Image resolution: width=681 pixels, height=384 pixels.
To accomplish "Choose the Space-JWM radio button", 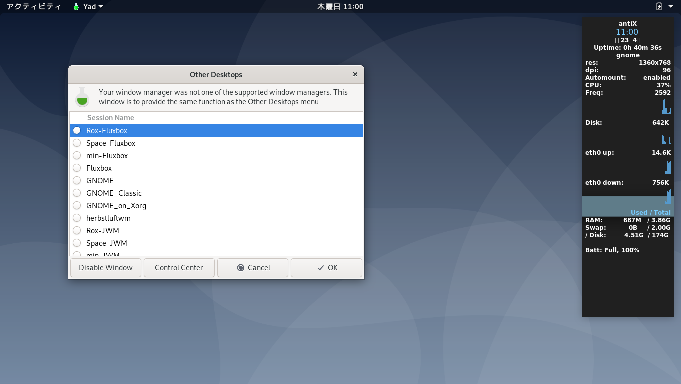I will [77, 243].
